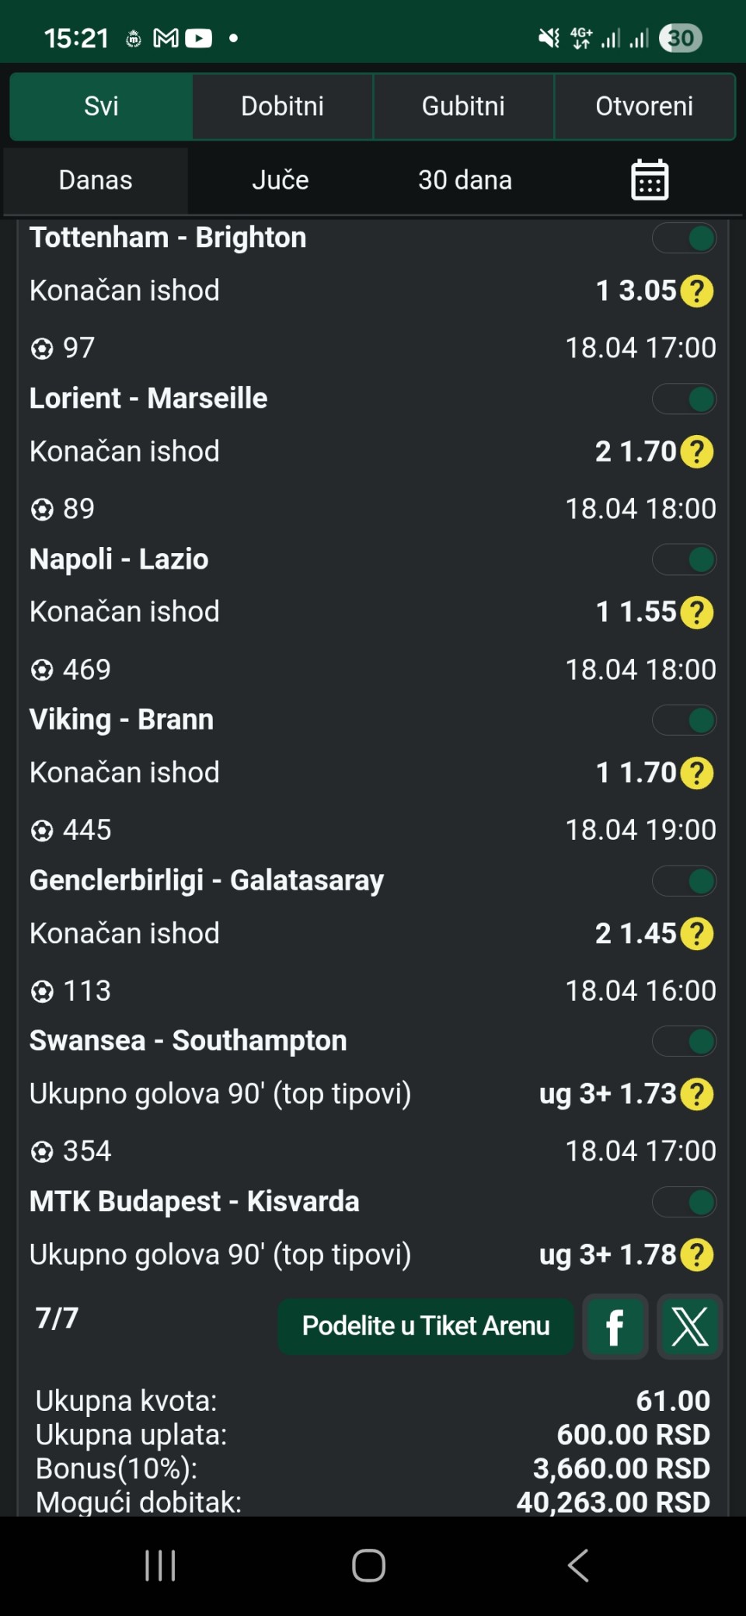Screen dimensions: 746x1616
Task: Toggle the Lorient - Marseille switch
Action: coord(685,399)
